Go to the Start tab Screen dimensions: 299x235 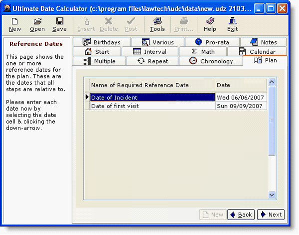[x=97, y=51]
